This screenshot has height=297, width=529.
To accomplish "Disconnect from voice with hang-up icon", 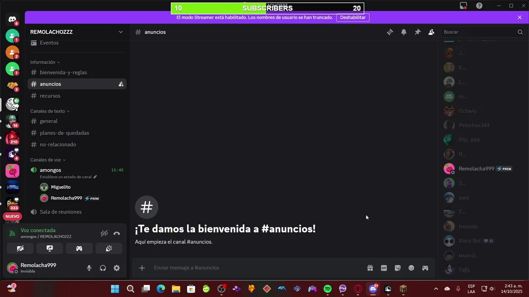I will pyautogui.click(x=117, y=233).
